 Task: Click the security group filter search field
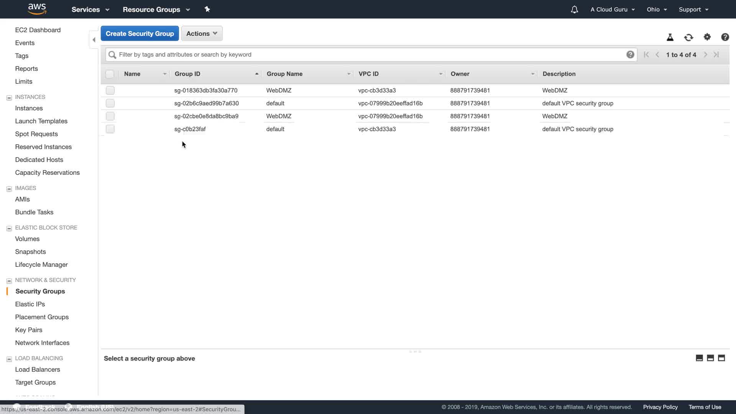point(368,54)
